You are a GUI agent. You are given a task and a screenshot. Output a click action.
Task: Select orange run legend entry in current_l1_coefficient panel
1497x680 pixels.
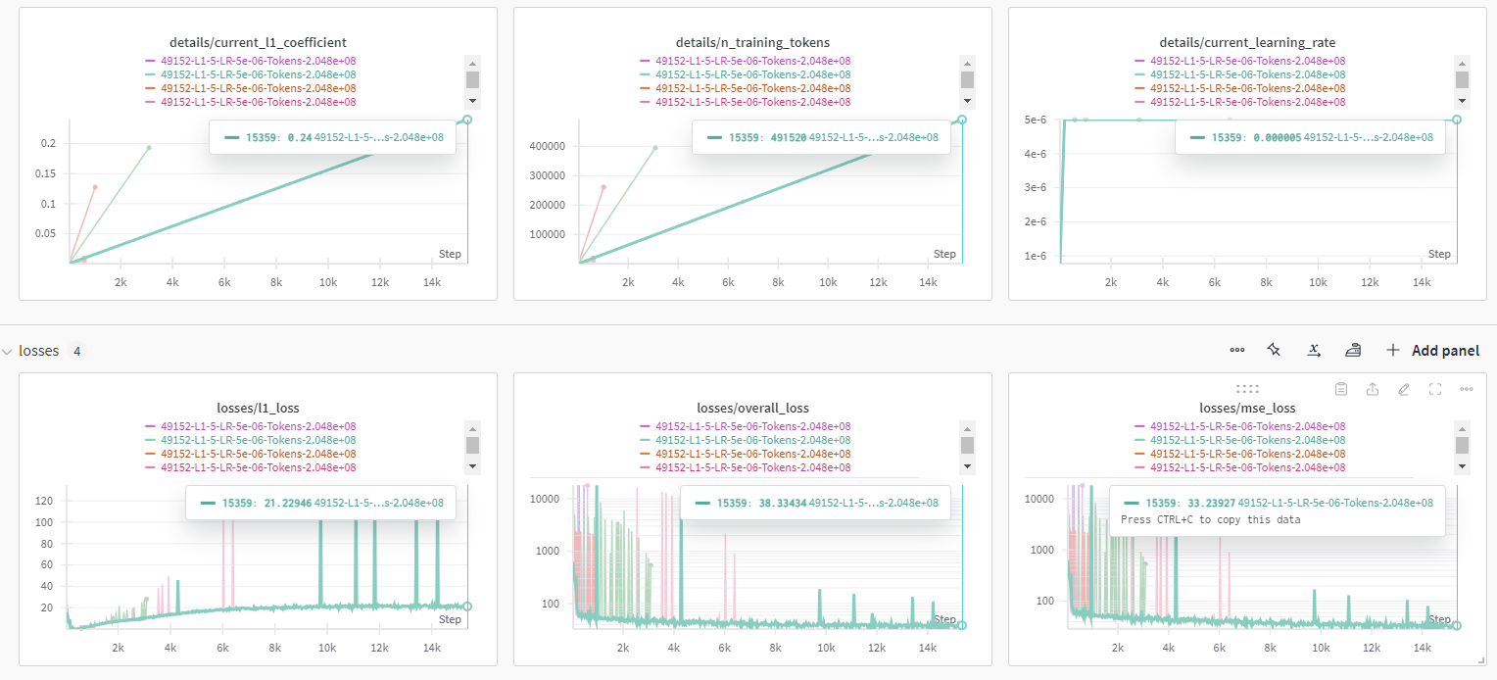(x=251, y=88)
